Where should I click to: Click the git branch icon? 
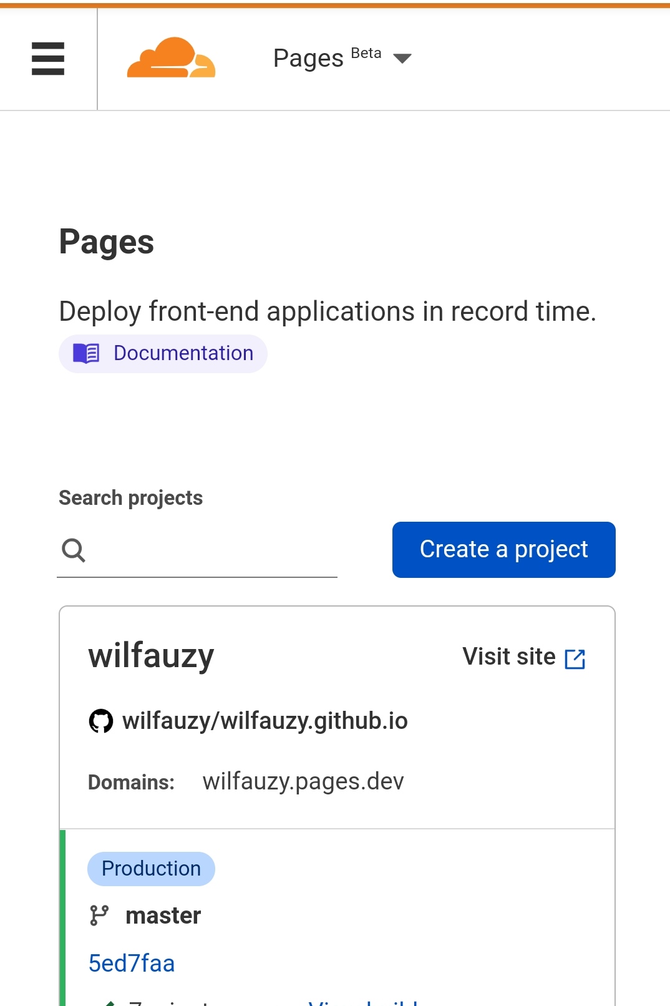point(99,916)
